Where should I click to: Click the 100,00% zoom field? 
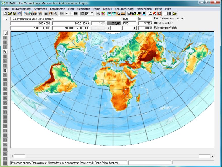(145, 28)
